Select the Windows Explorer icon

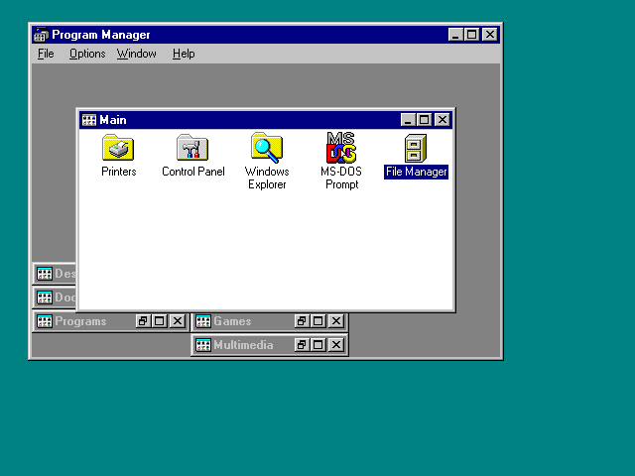(267, 148)
